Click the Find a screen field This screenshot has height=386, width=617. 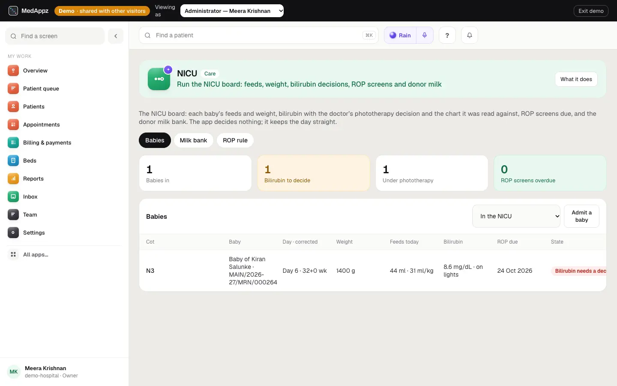55,36
